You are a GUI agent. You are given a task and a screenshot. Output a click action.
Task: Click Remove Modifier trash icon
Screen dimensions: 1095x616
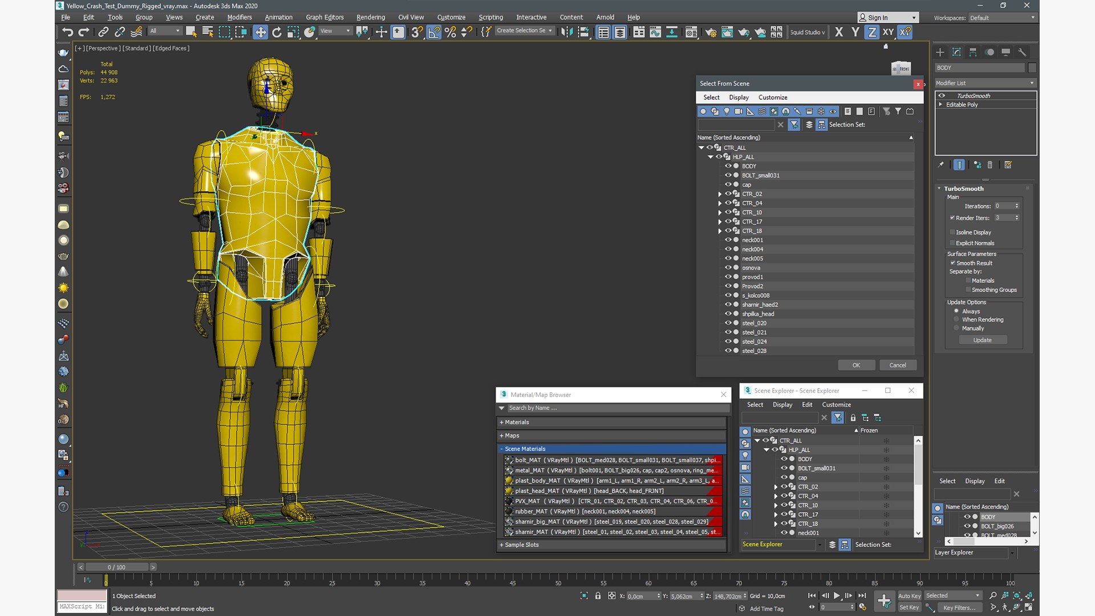(x=990, y=165)
